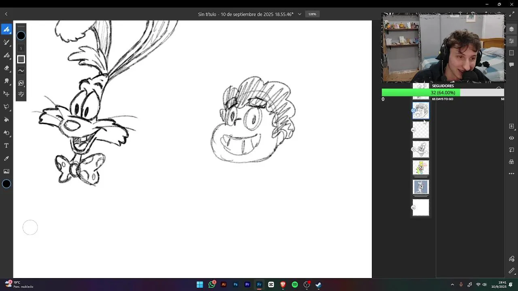Select the Pixel Brushes tool
This screenshot has height=291, width=518.
(6, 30)
